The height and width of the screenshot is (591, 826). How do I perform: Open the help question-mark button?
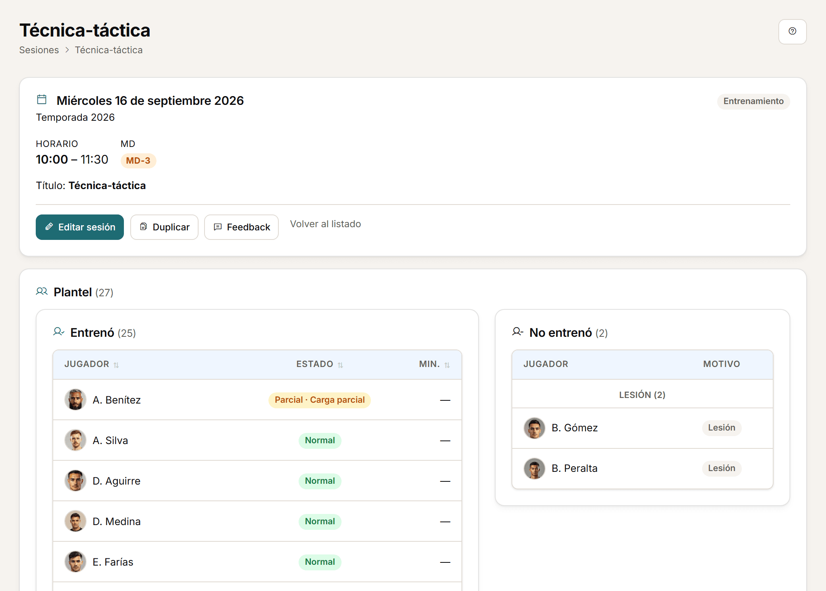(792, 31)
